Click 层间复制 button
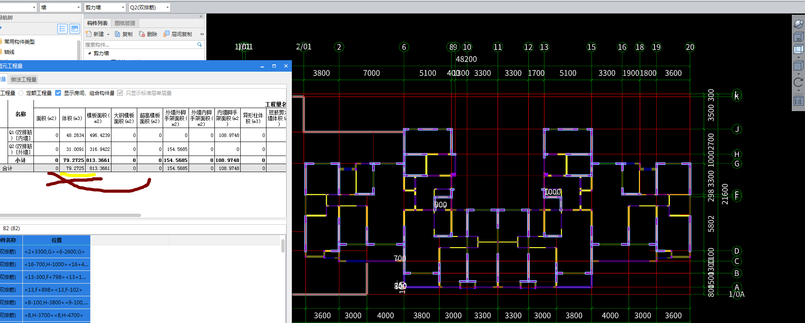The height and width of the screenshot is (323, 805). (x=178, y=34)
